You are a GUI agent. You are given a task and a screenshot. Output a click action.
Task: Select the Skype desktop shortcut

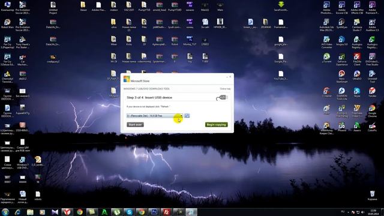pyautogui.click(x=357, y=92)
